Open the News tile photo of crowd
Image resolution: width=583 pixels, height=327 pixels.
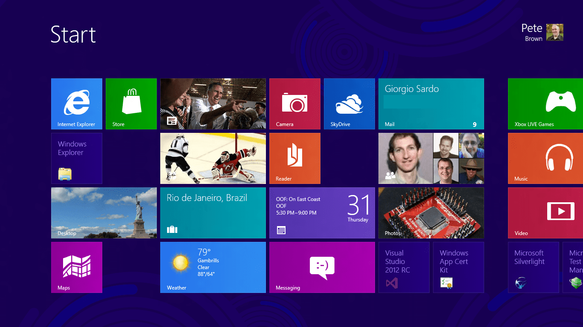click(x=213, y=104)
